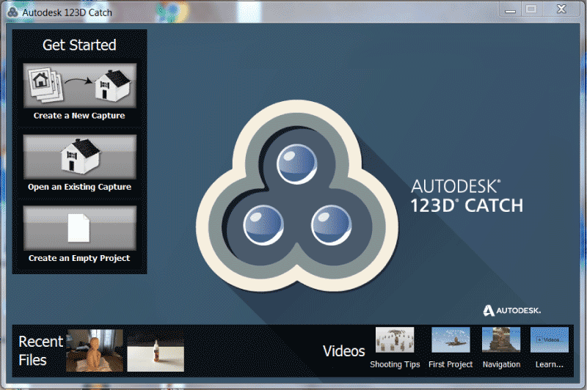Image resolution: width=587 pixels, height=390 pixels.
Task: Click the Navigation text link
Action: pos(501,364)
